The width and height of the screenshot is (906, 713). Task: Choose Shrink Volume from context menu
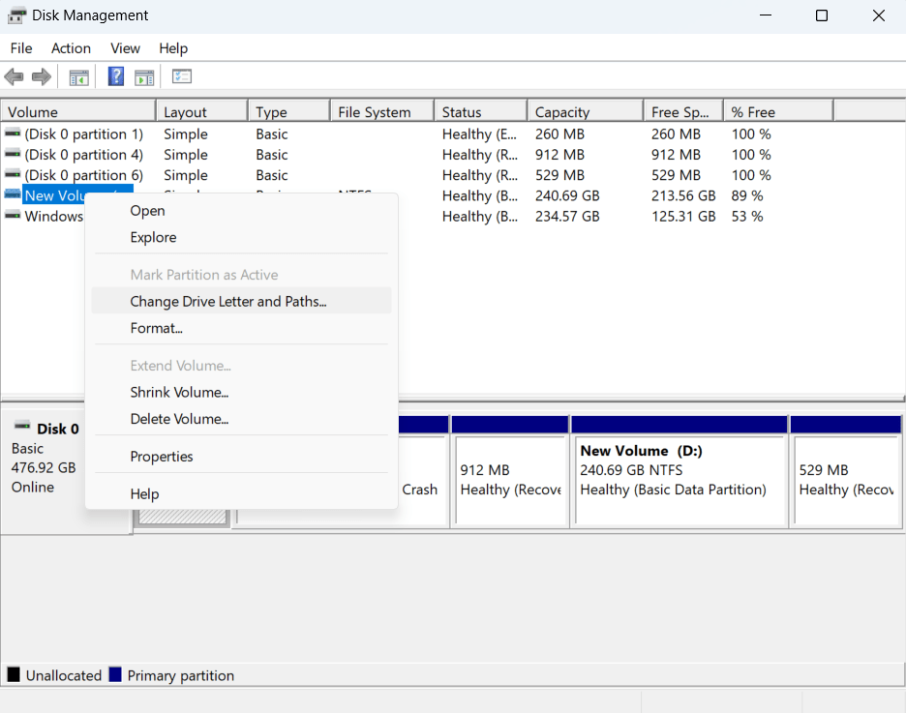[179, 392]
